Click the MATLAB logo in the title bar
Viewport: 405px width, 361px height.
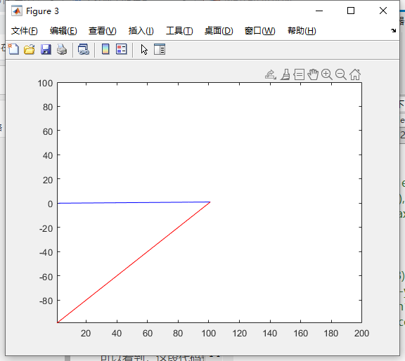[x=17, y=11]
